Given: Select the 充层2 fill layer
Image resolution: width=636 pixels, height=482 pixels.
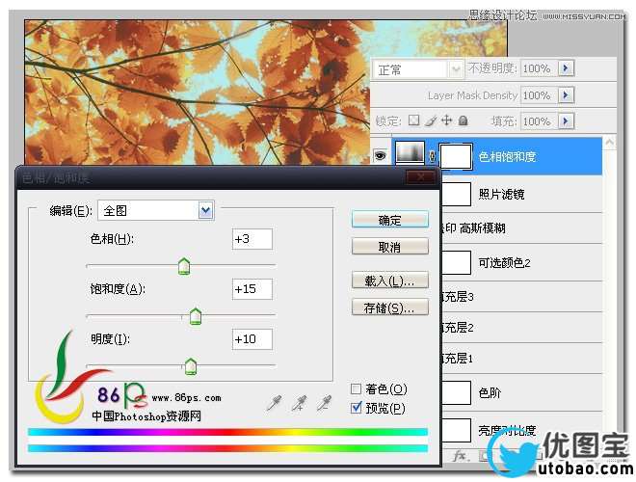Looking at the screenshot, I should pyautogui.click(x=522, y=328).
